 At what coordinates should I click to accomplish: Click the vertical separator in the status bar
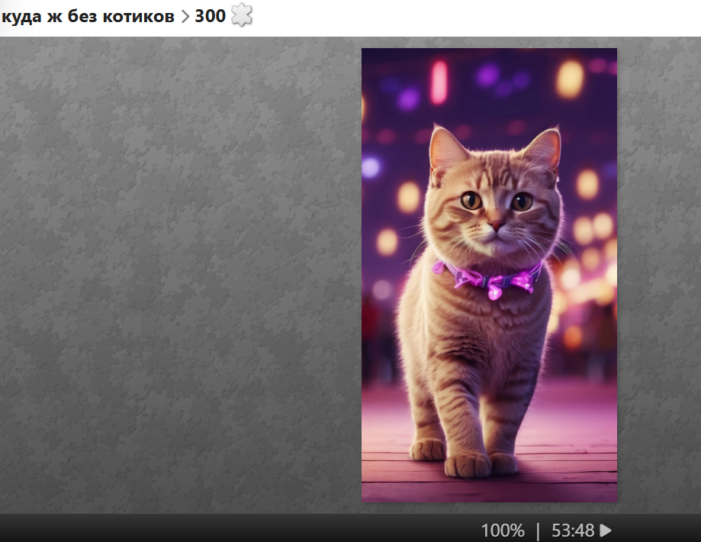(x=538, y=530)
